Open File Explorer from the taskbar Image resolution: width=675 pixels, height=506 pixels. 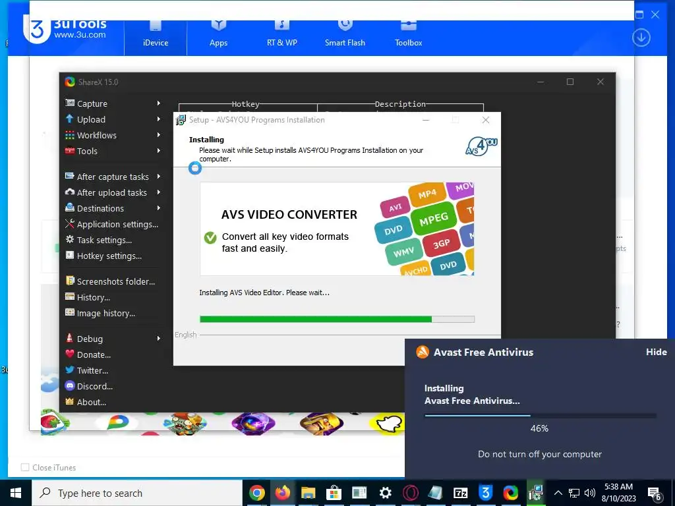point(308,493)
